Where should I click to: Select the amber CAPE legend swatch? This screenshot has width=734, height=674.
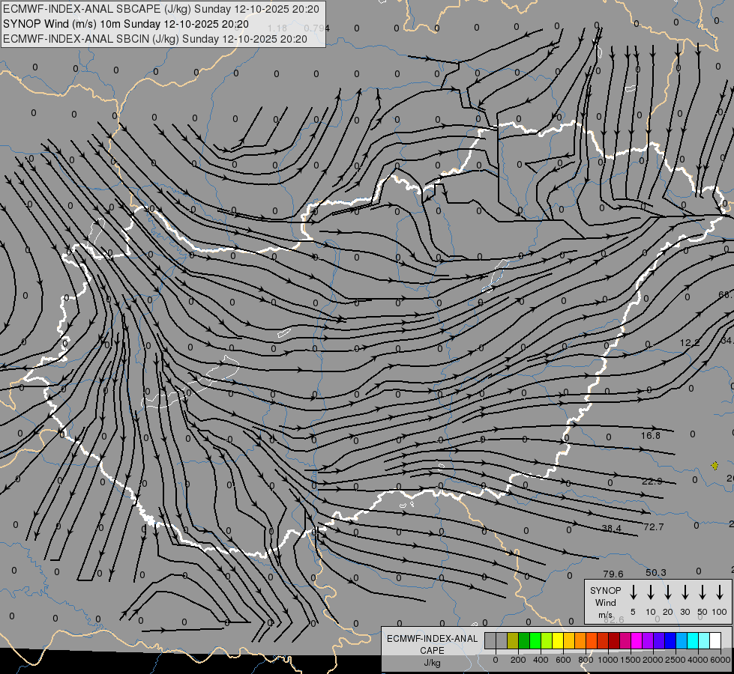569,641
